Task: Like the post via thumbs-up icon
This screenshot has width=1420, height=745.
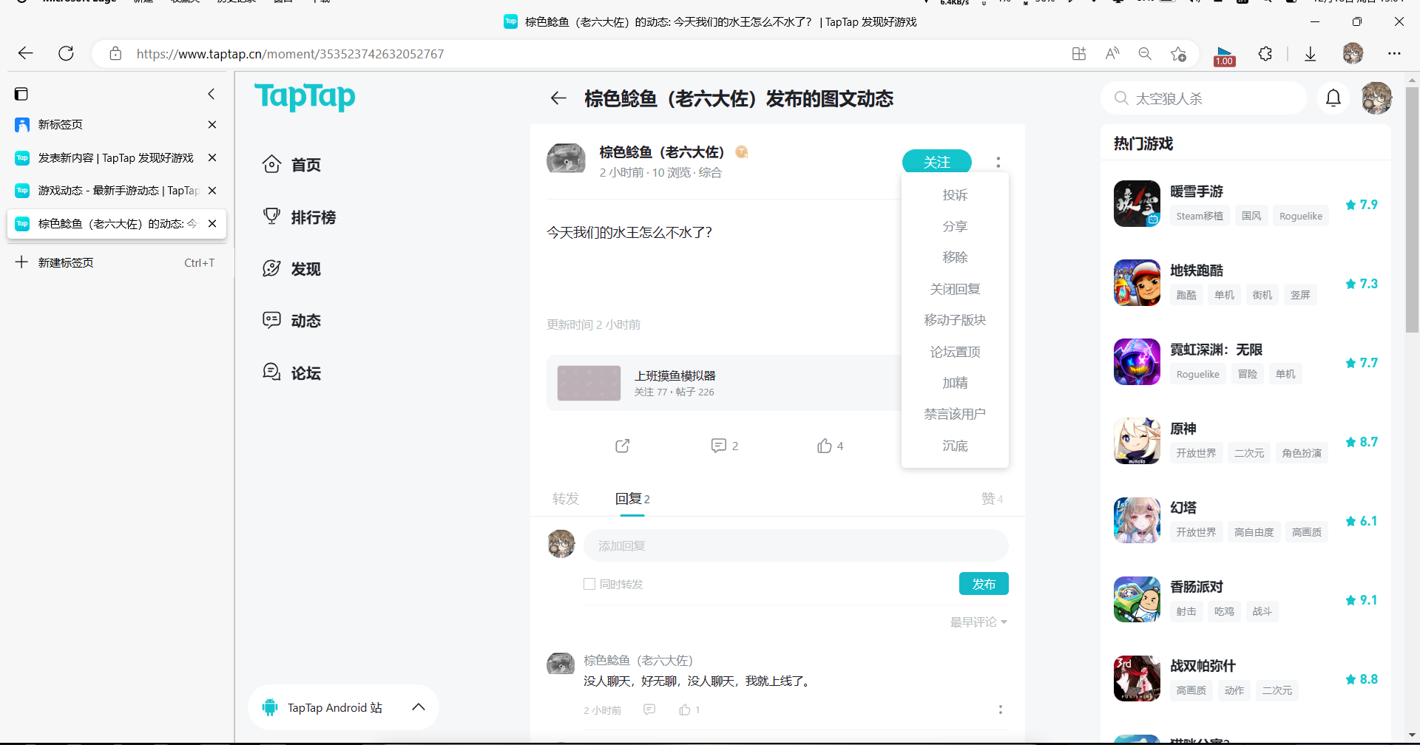Action: click(825, 446)
